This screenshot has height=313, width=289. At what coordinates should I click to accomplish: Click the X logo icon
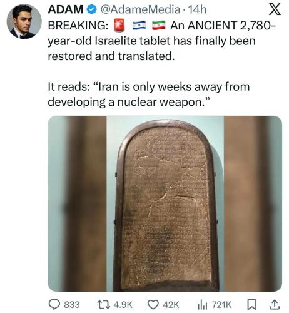tap(275, 10)
